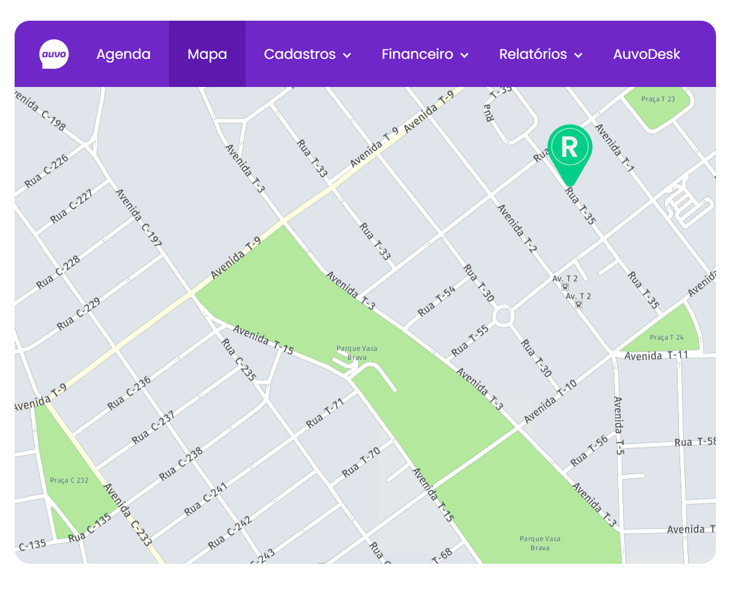Open the Financeiro dropdown menu

(425, 54)
